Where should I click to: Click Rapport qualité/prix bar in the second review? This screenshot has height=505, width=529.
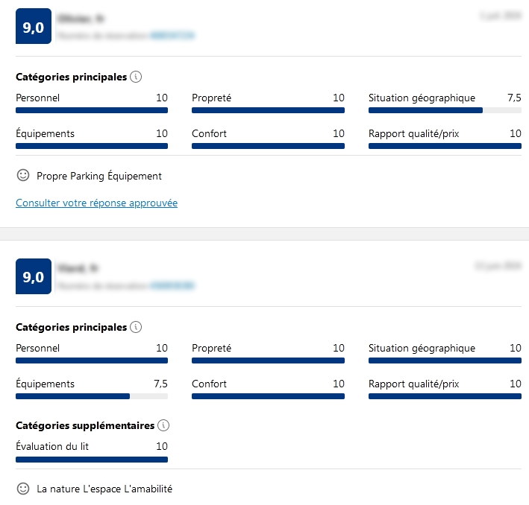coord(445,396)
